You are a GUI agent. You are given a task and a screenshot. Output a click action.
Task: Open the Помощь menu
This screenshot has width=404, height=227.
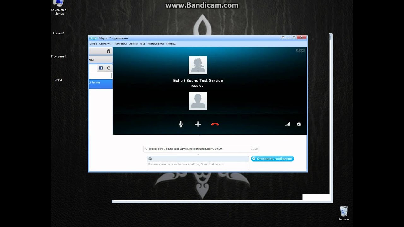coord(171,44)
